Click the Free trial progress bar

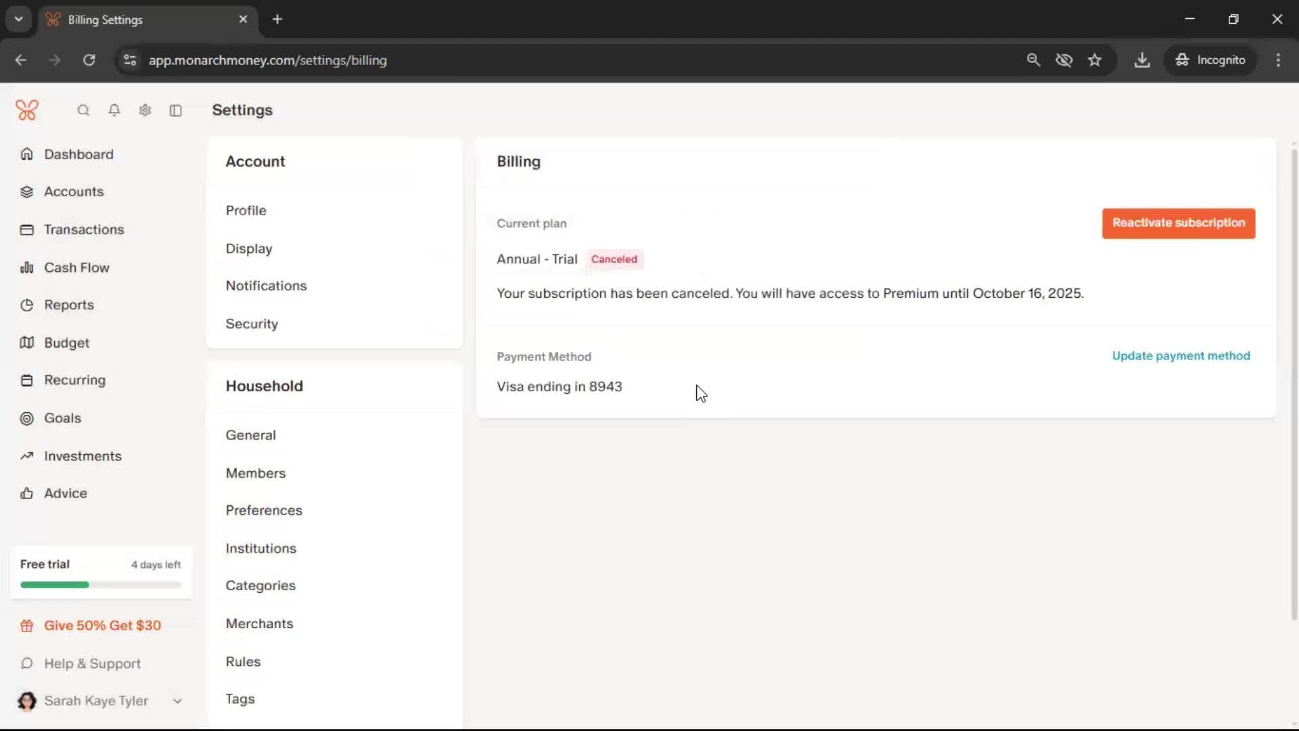(x=101, y=585)
